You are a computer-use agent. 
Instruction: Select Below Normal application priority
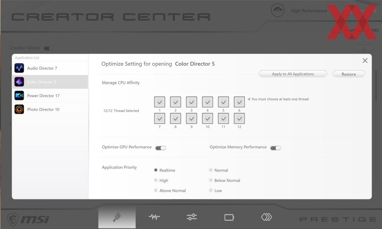tap(211, 180)
